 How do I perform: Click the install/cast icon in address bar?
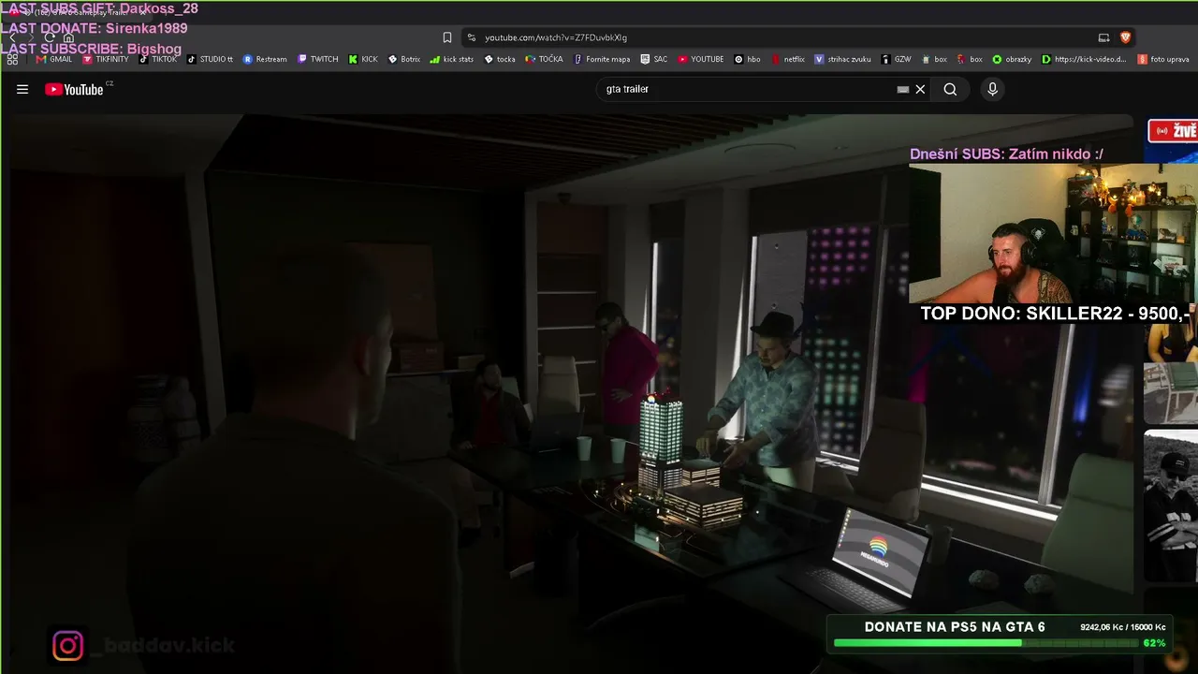1103,37
